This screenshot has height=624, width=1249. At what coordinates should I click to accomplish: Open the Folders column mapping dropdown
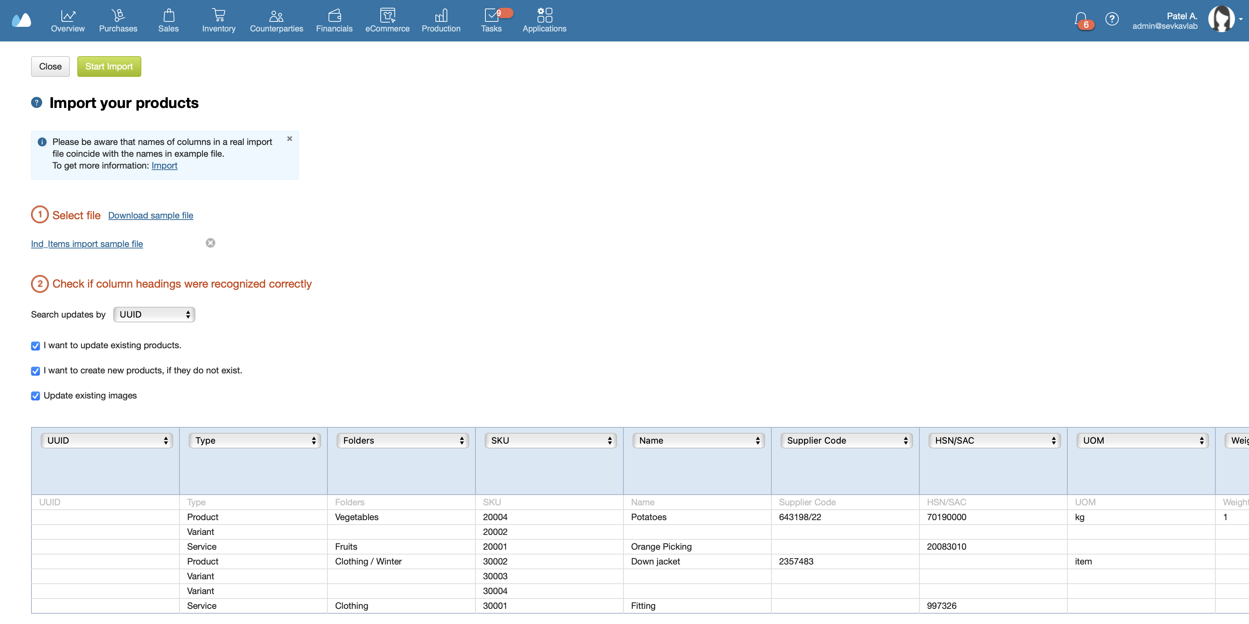[x=403, y=440]
